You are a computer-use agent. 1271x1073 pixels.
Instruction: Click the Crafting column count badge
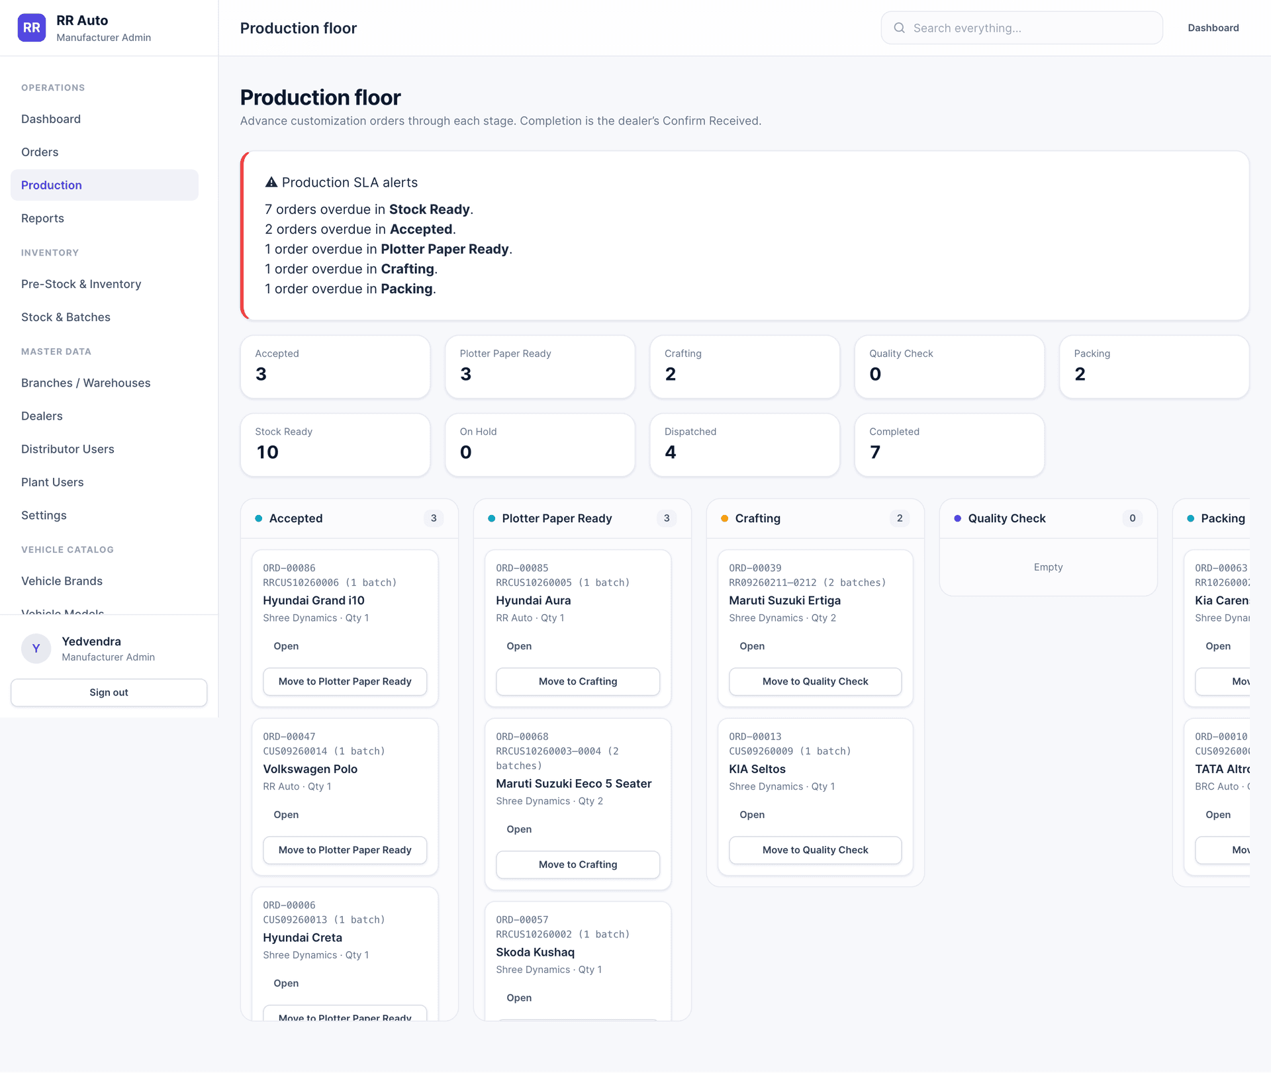click(900, 518)
